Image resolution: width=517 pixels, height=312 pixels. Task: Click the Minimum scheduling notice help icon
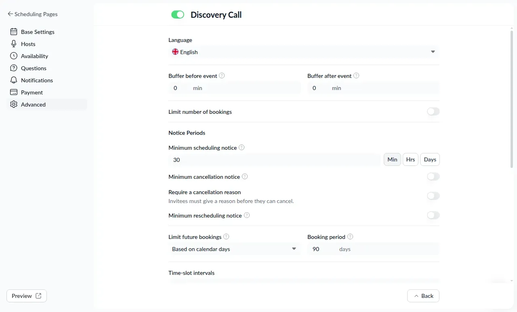point(242,148)
